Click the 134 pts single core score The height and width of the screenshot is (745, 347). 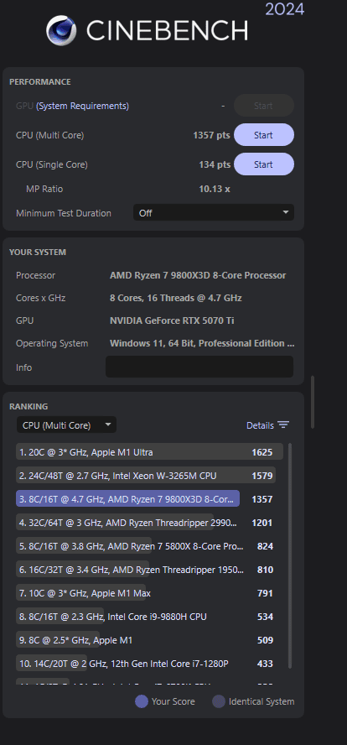coord(215,165)
